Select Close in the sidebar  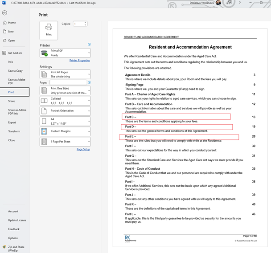coord(12,140)
